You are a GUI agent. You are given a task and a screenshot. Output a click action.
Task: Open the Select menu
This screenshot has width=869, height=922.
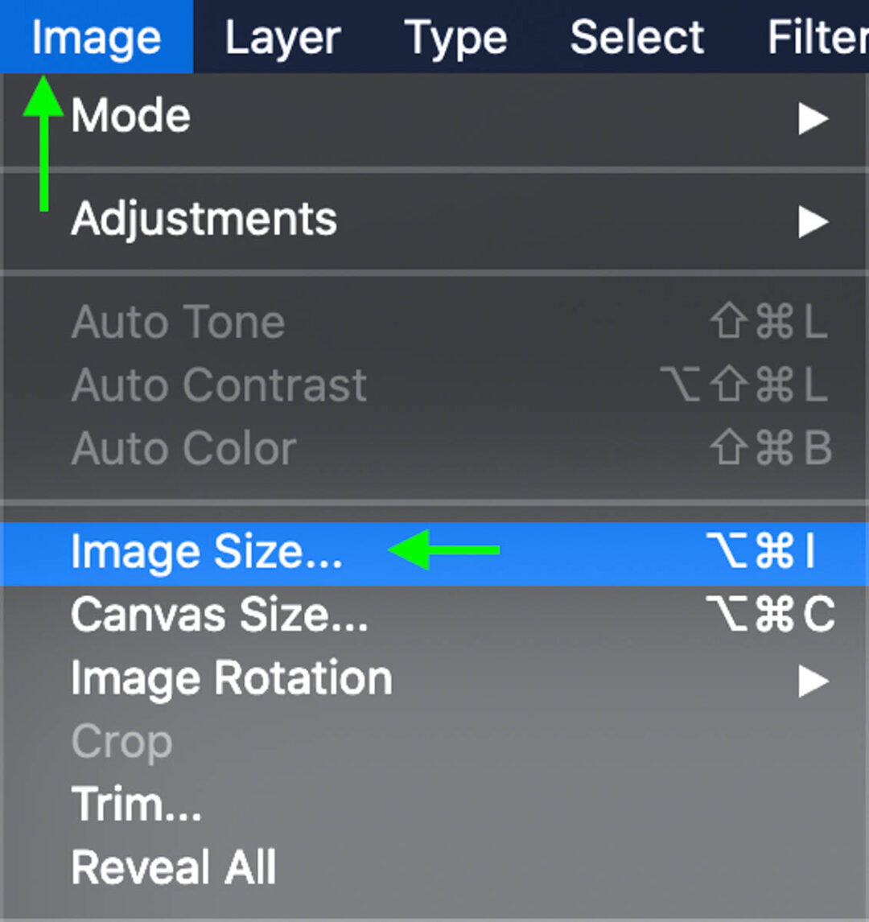[x=636, y=36]
